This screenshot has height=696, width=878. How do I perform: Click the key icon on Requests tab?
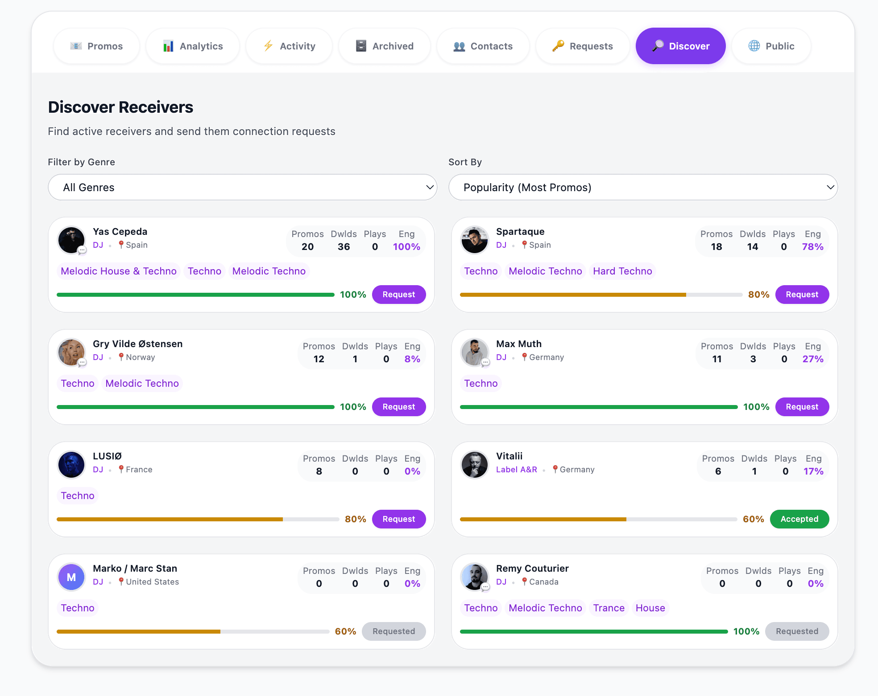pos(558,46)
